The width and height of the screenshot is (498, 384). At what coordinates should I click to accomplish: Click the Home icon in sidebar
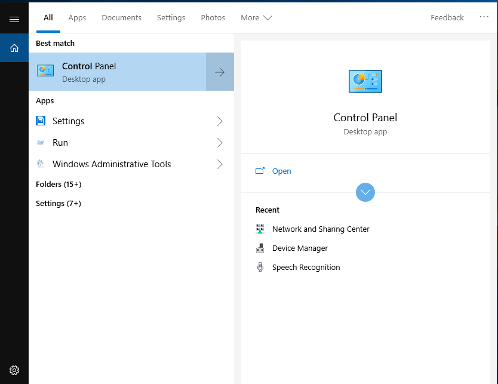tap(14, 48)
